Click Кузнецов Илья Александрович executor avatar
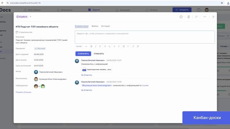 pyautogui.click(x=36, y=79)
